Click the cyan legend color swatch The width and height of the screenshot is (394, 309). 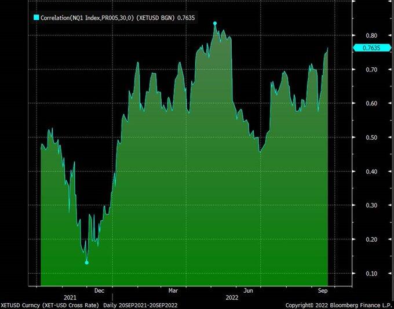click(37, 17)
